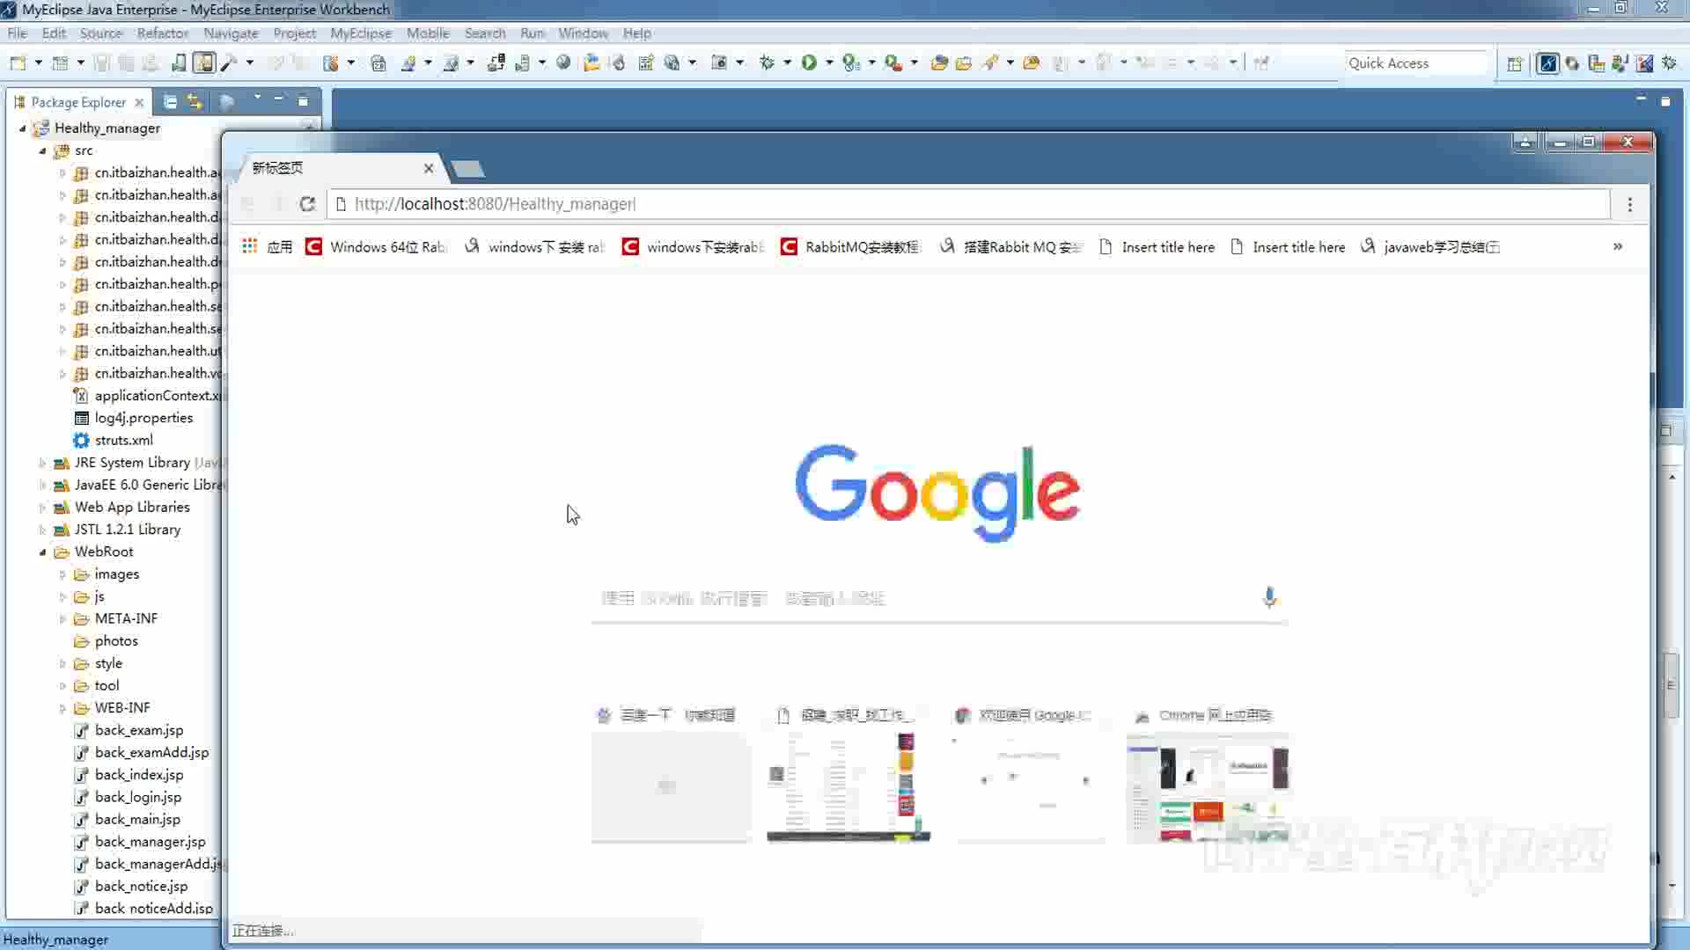Open back_login.jsp file

coord(138,797)
